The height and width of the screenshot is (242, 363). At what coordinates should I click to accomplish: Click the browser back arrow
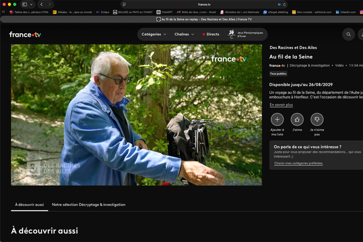41,5
